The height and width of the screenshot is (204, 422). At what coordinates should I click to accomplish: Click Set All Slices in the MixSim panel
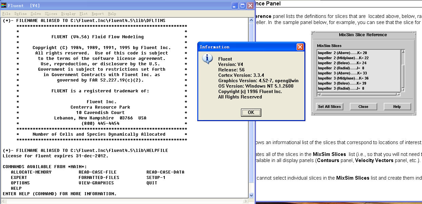point(329,107)
